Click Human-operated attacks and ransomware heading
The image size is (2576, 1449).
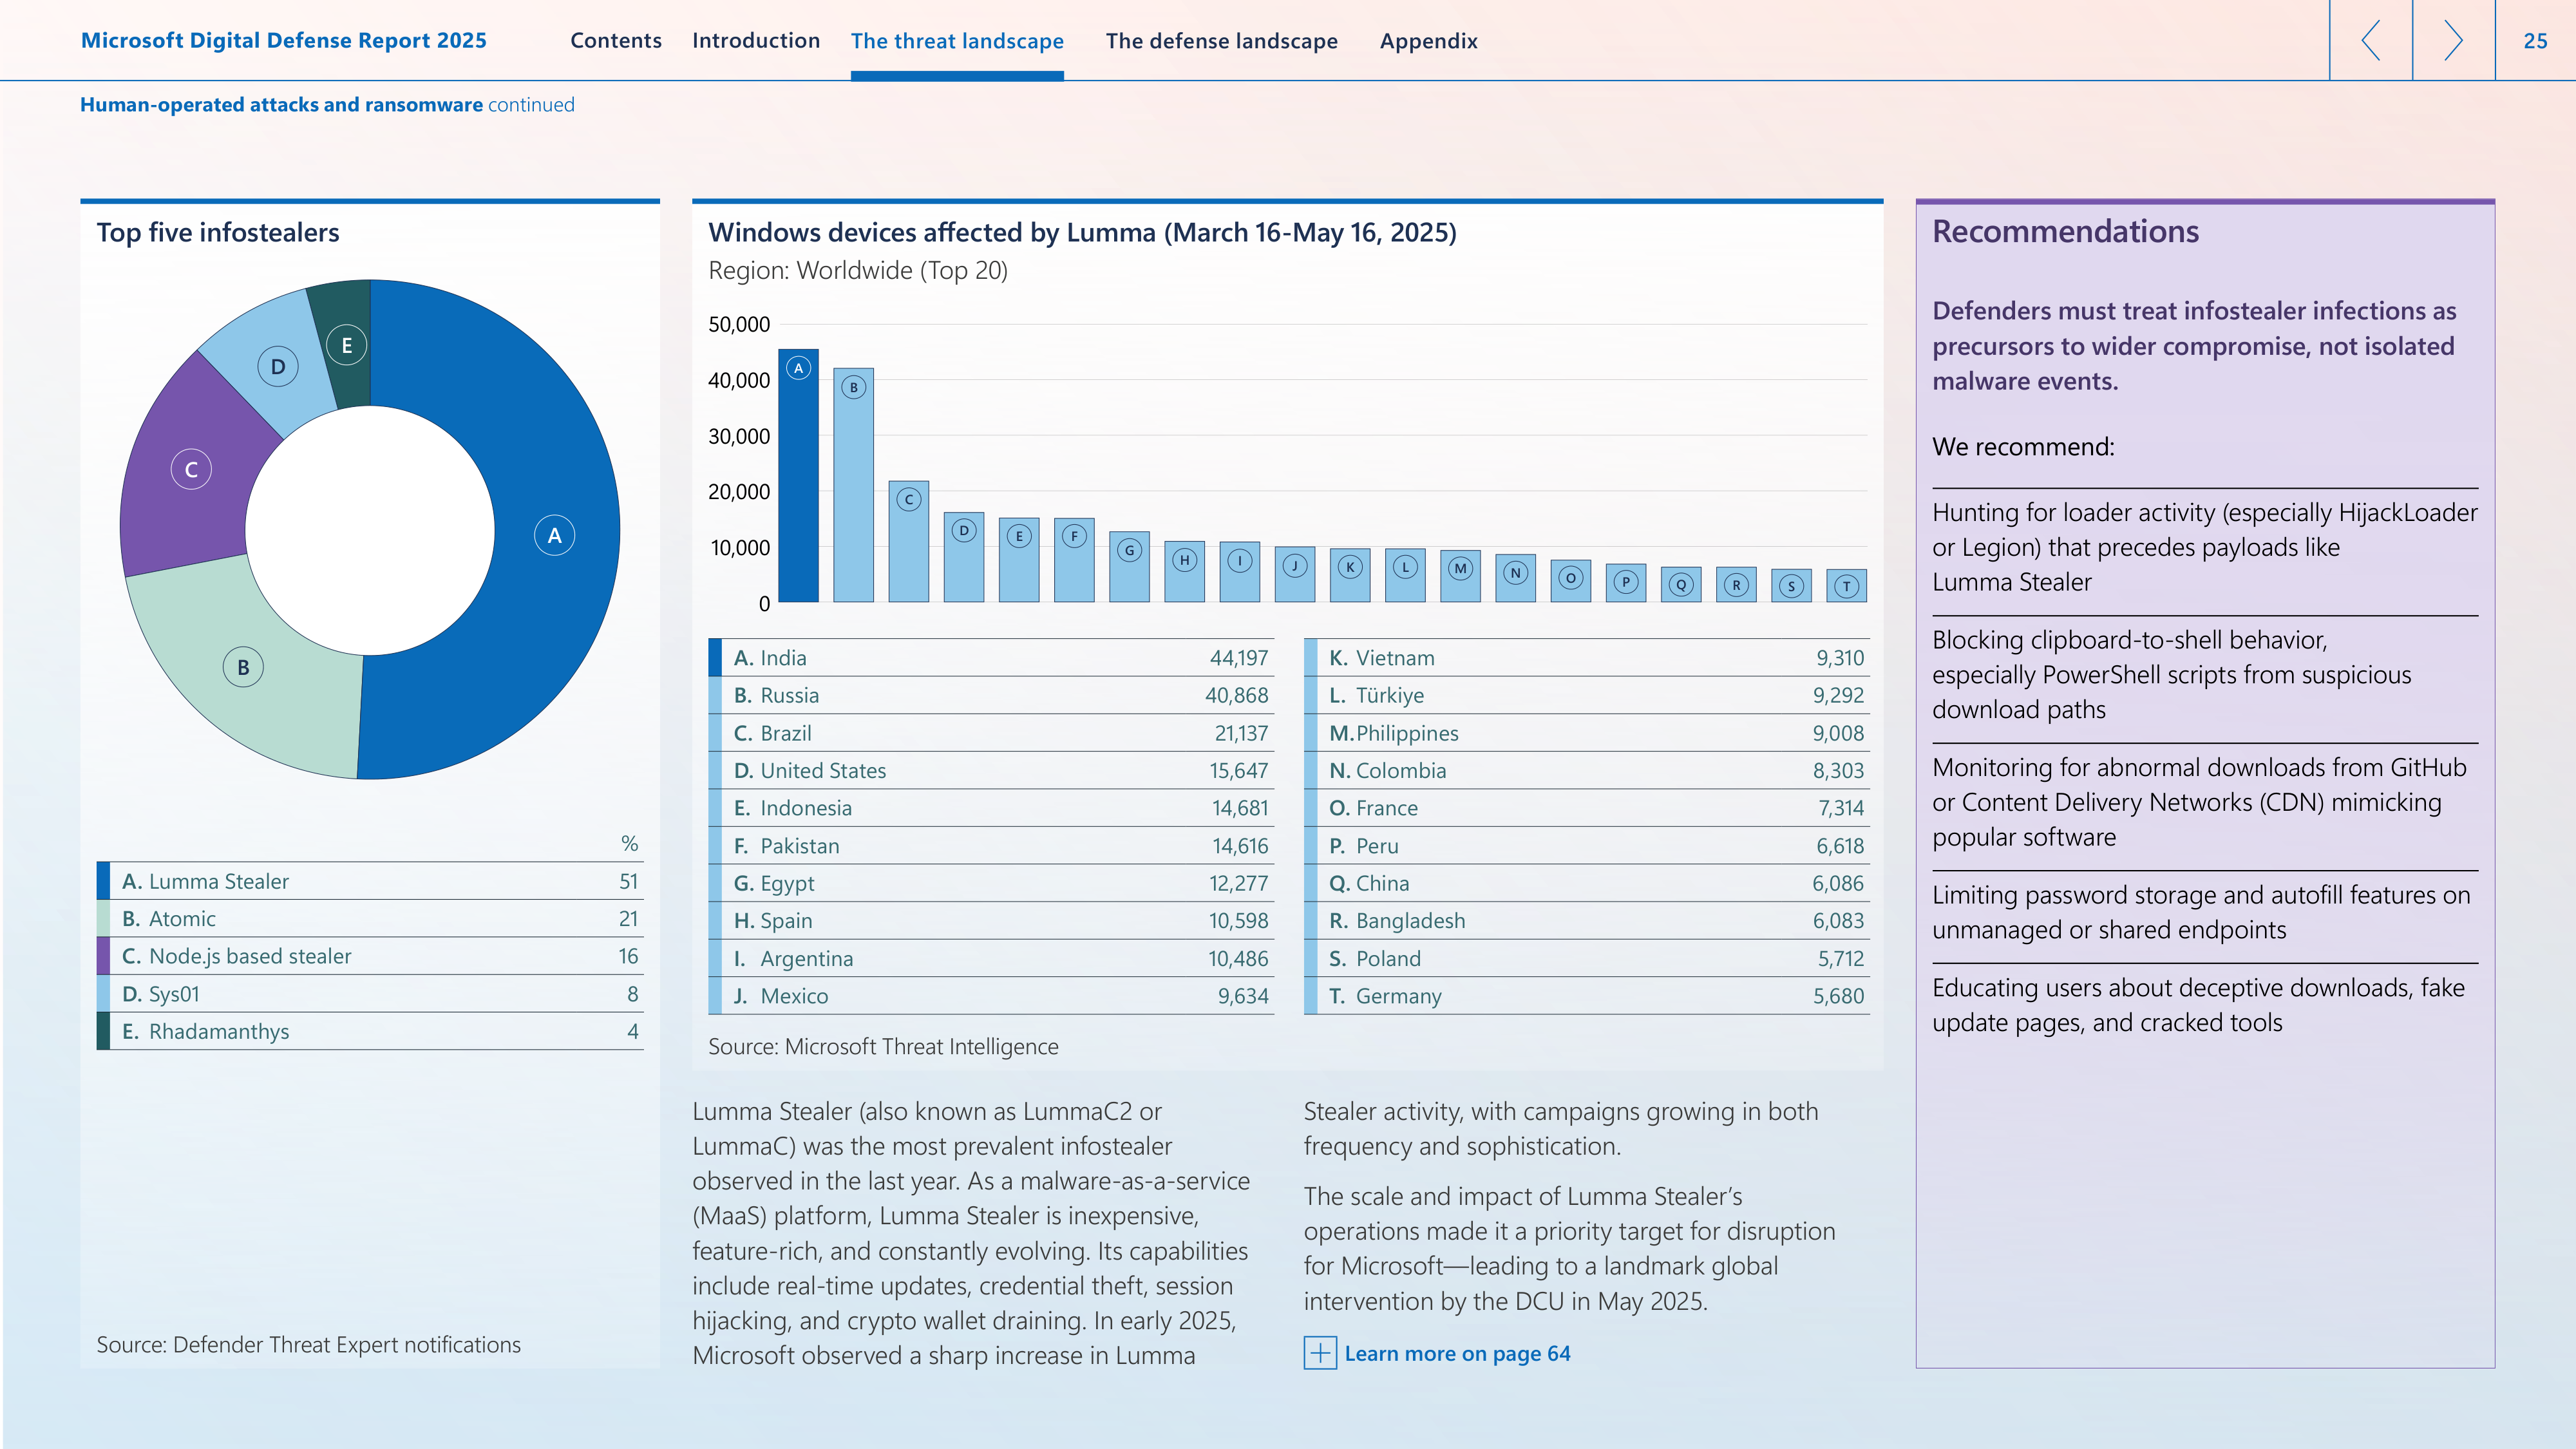pyautogui.click(x=281, y=104)
